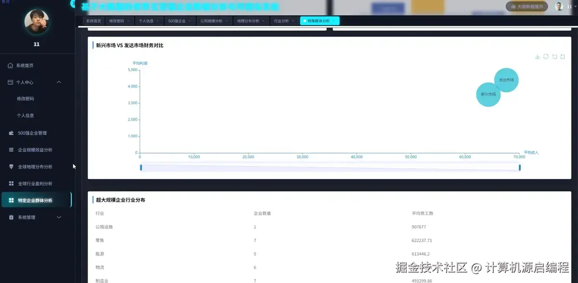Click the chart refresh/restore icon
Screen dimensions: 578x283
tap(546, 57)
